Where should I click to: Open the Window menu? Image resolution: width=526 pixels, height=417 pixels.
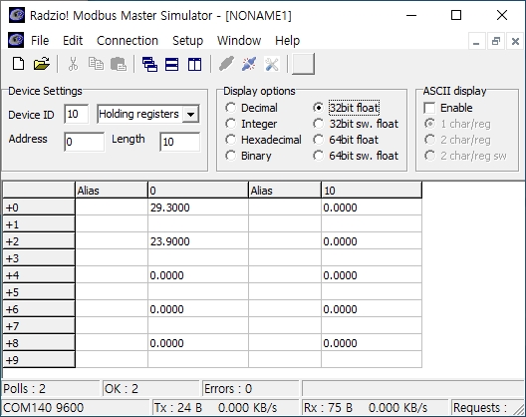239,41
